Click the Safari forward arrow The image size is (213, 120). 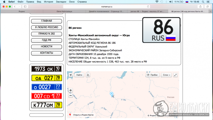19,6
